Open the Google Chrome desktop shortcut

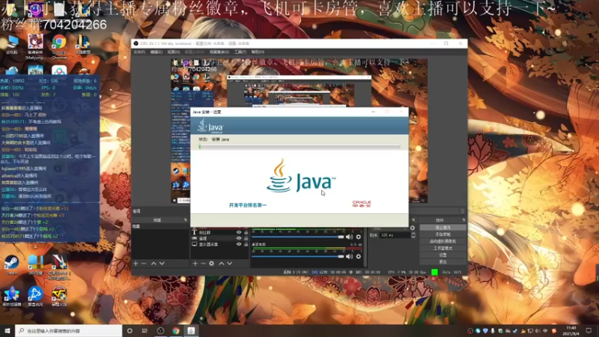59,47
